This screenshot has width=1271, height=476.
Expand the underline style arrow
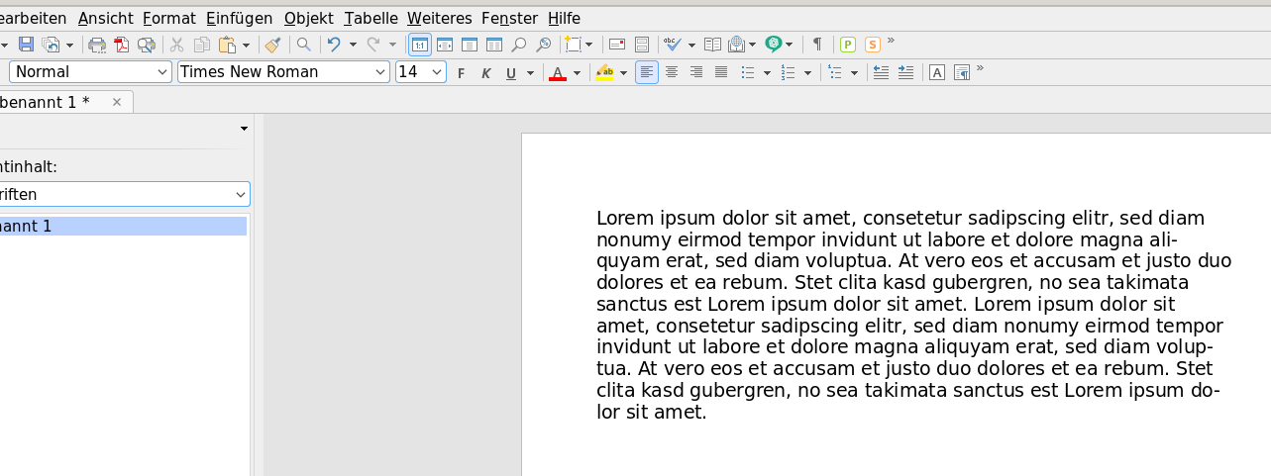coord(530,72)
